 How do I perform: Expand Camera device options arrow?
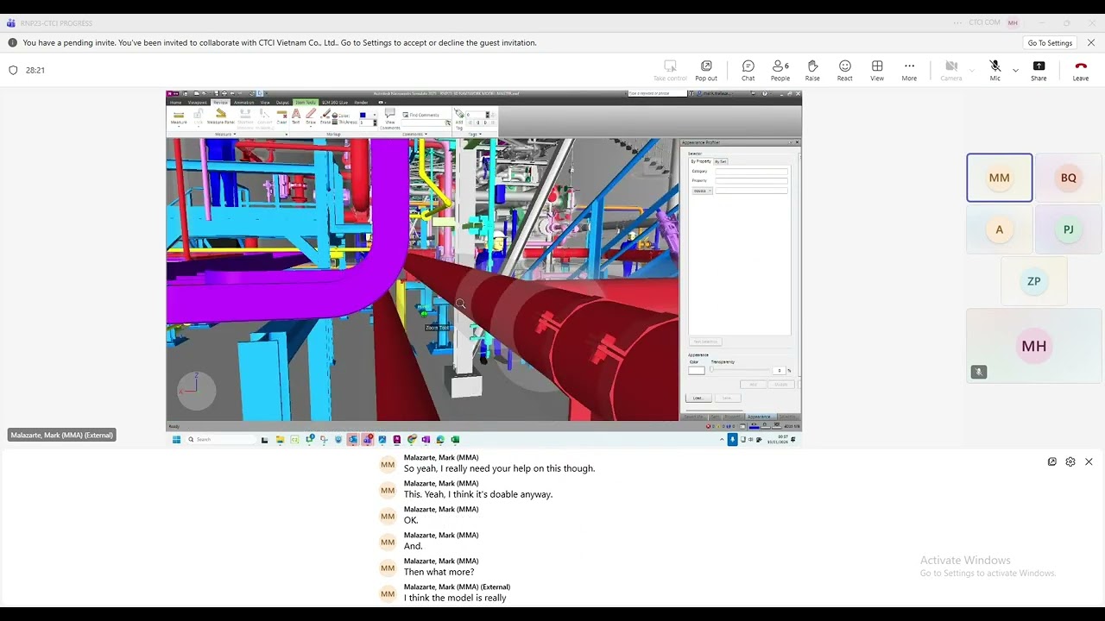pyautogui.click(x=972, y=70)
